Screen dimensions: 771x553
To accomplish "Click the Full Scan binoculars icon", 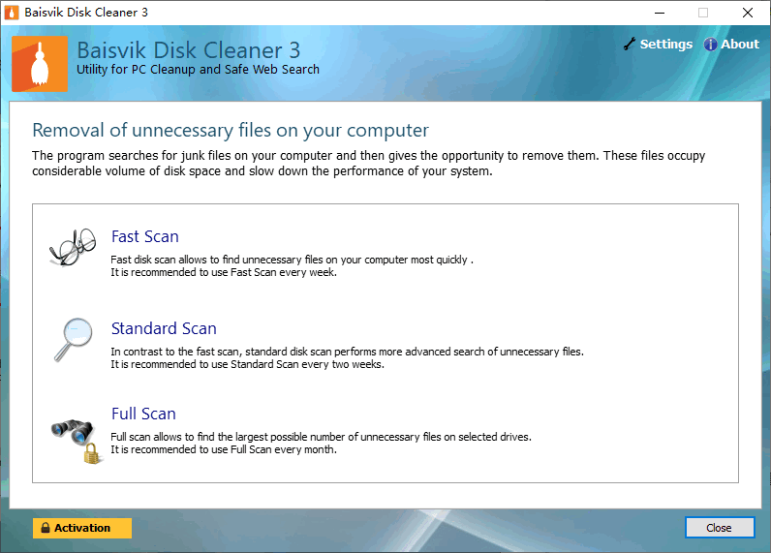I will (77, 441).
